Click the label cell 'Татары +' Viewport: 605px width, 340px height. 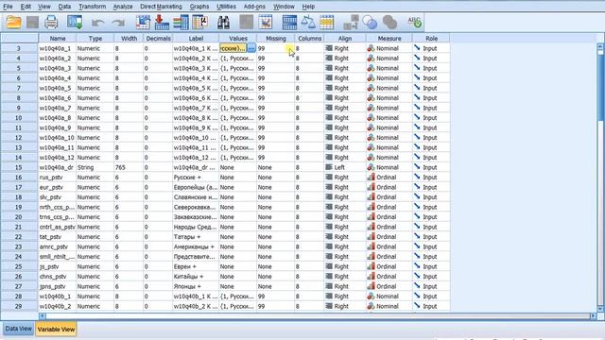pyautogui.click(x=196, y=237)
